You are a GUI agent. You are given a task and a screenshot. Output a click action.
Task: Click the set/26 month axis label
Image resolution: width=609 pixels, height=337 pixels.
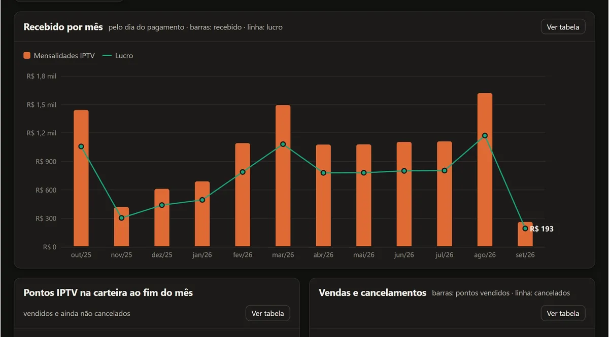pos(525,255)
